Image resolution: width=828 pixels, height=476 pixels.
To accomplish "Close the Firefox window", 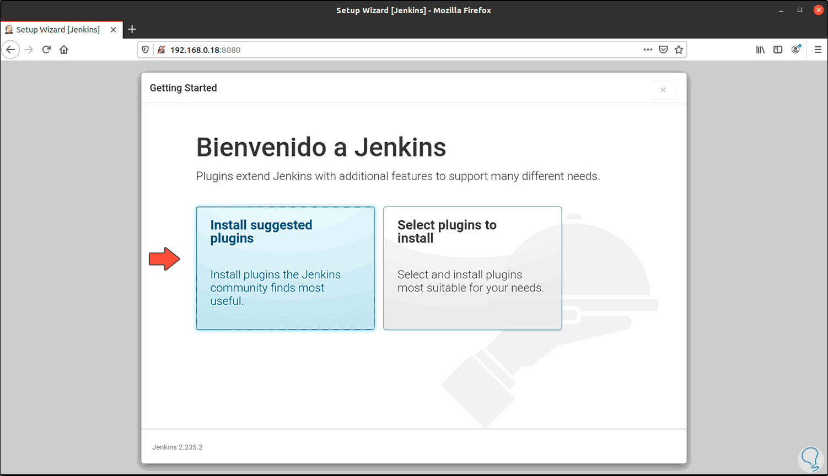I will coord(819,10).
